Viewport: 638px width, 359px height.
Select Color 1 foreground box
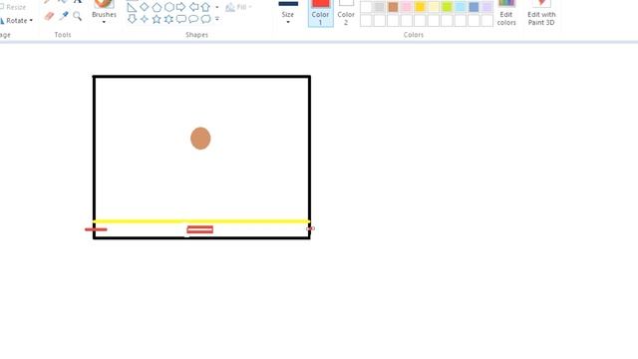point(321,13)
